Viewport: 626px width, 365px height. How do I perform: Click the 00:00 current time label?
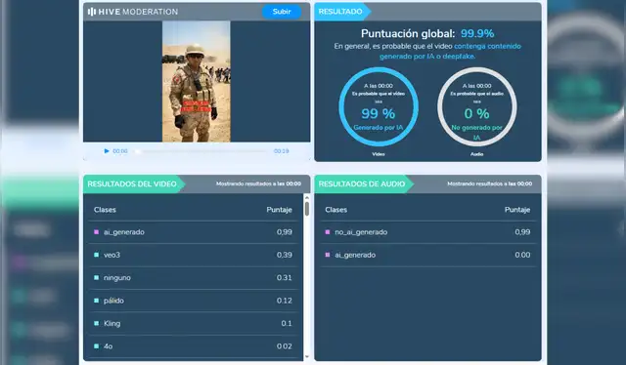click(120, 151)
